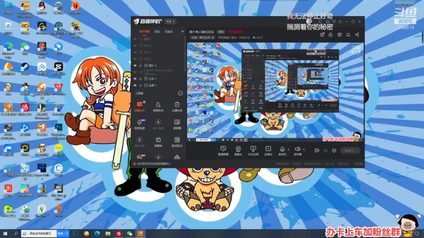Select the 全屏 1 source row

[x=158, y=85]
